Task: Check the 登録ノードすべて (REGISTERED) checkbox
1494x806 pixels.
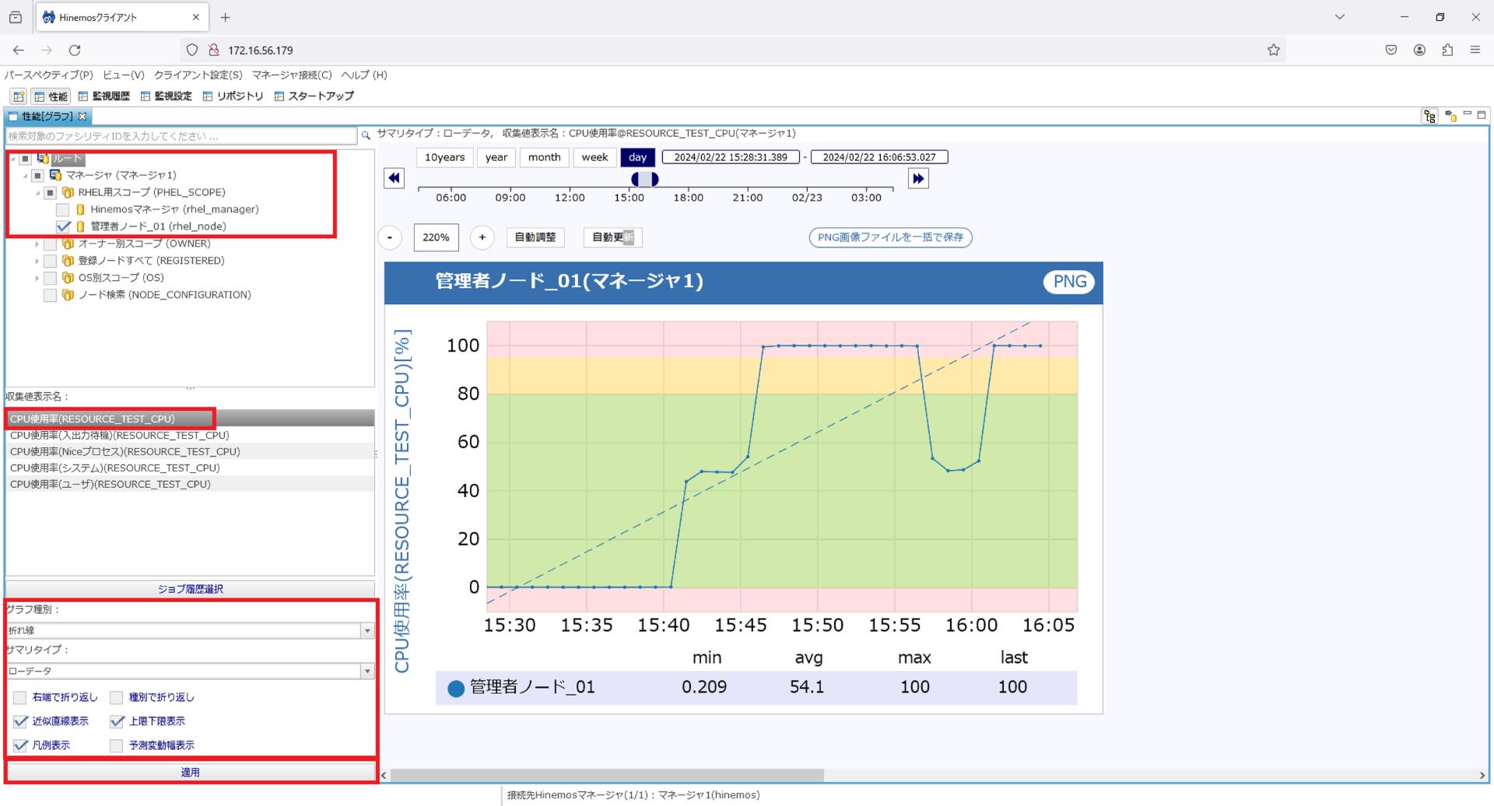Action: (51, 261)
